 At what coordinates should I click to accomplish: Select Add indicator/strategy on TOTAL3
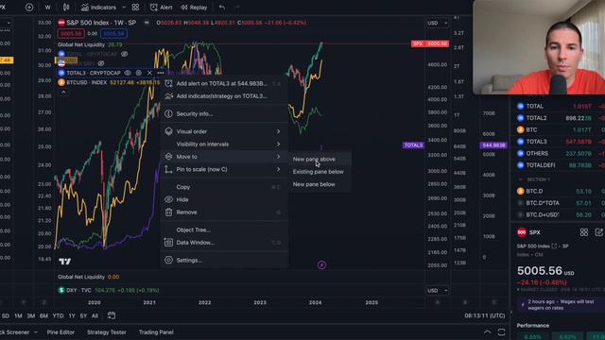pos(224,96)
